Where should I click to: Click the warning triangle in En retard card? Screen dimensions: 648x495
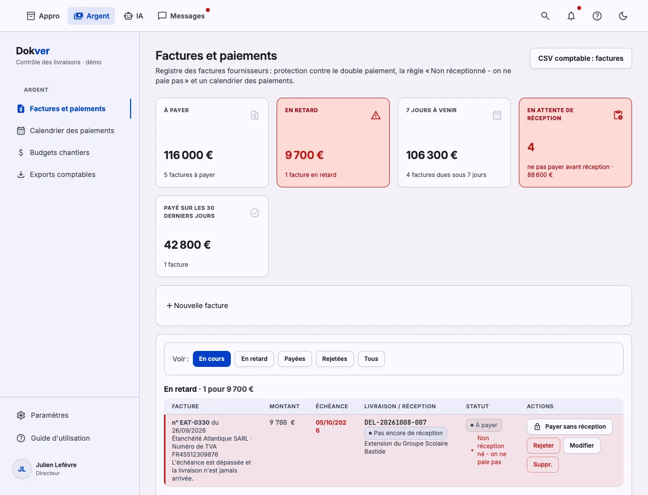(x=376, y=115)
